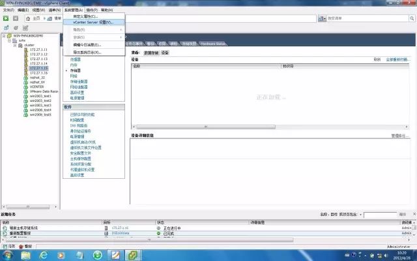Click the 任务 tasks icon in status bar
417x261 pixels.
click(x=5, y=247)
